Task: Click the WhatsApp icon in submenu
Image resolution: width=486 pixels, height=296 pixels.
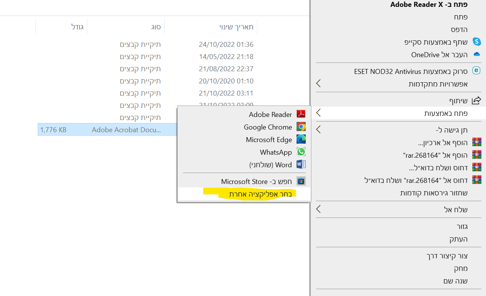Action: click(301, 152)
